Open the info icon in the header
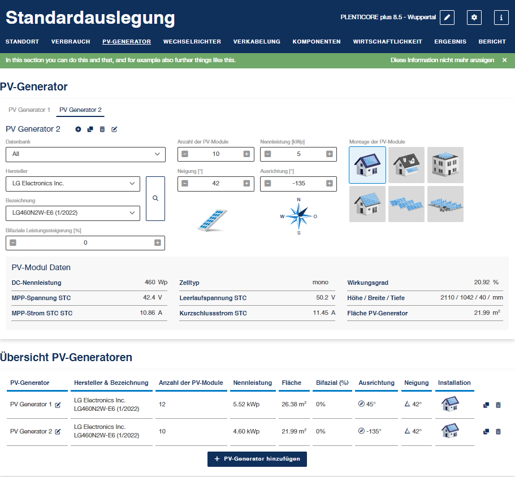The image size is (515, 477). 501,18
